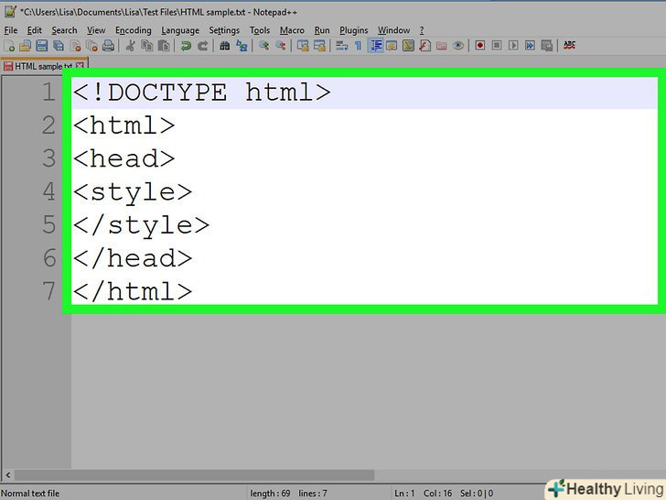Open the Search menu
The image size is (666, 500).
coord(64,30)
